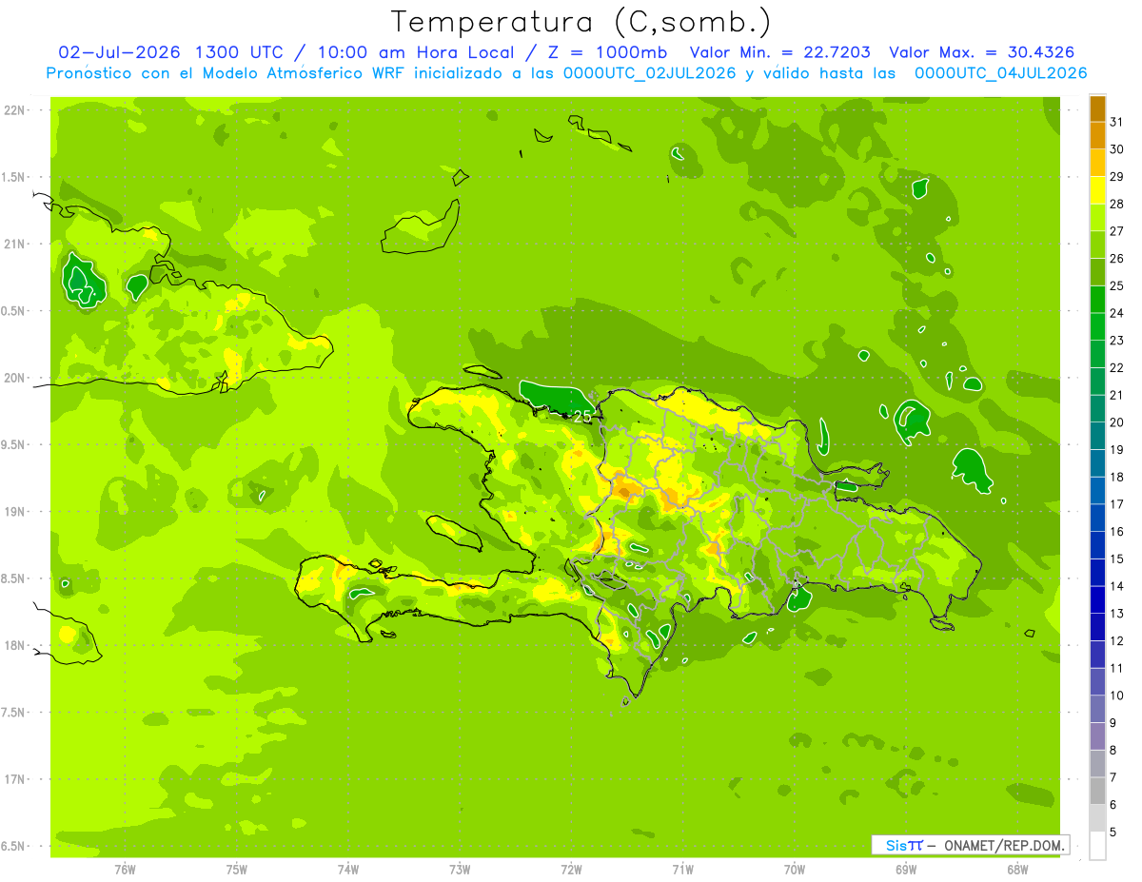Click the '22N' latitude label
This screenshot has width=1142, height=882.
point(14,110)
